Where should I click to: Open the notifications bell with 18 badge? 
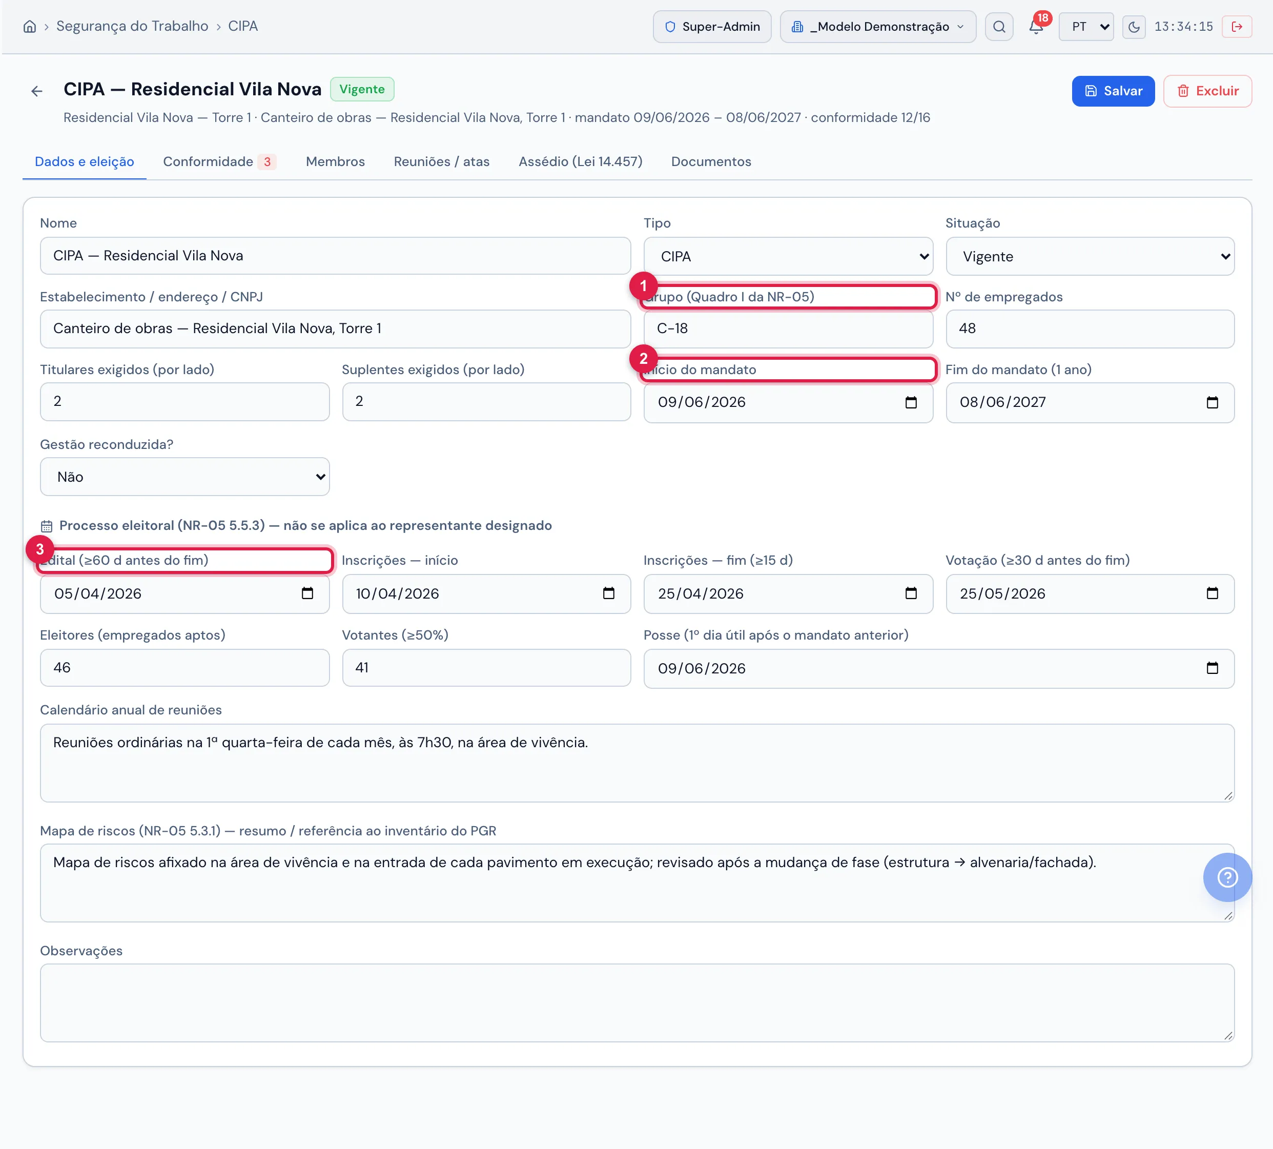1036,27
